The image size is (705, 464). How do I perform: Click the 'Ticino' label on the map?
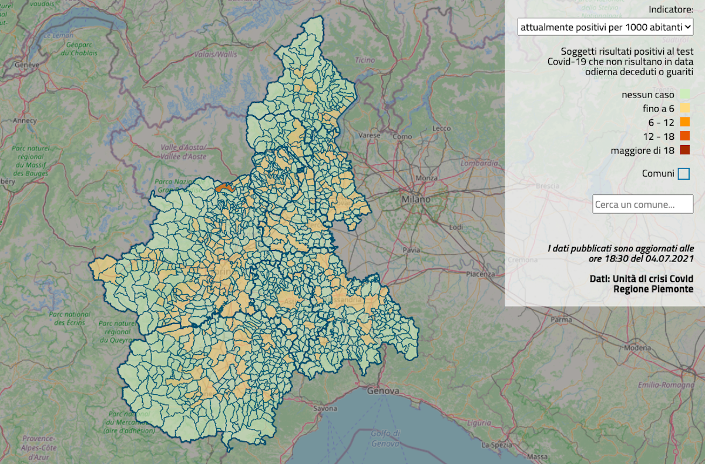364,60
